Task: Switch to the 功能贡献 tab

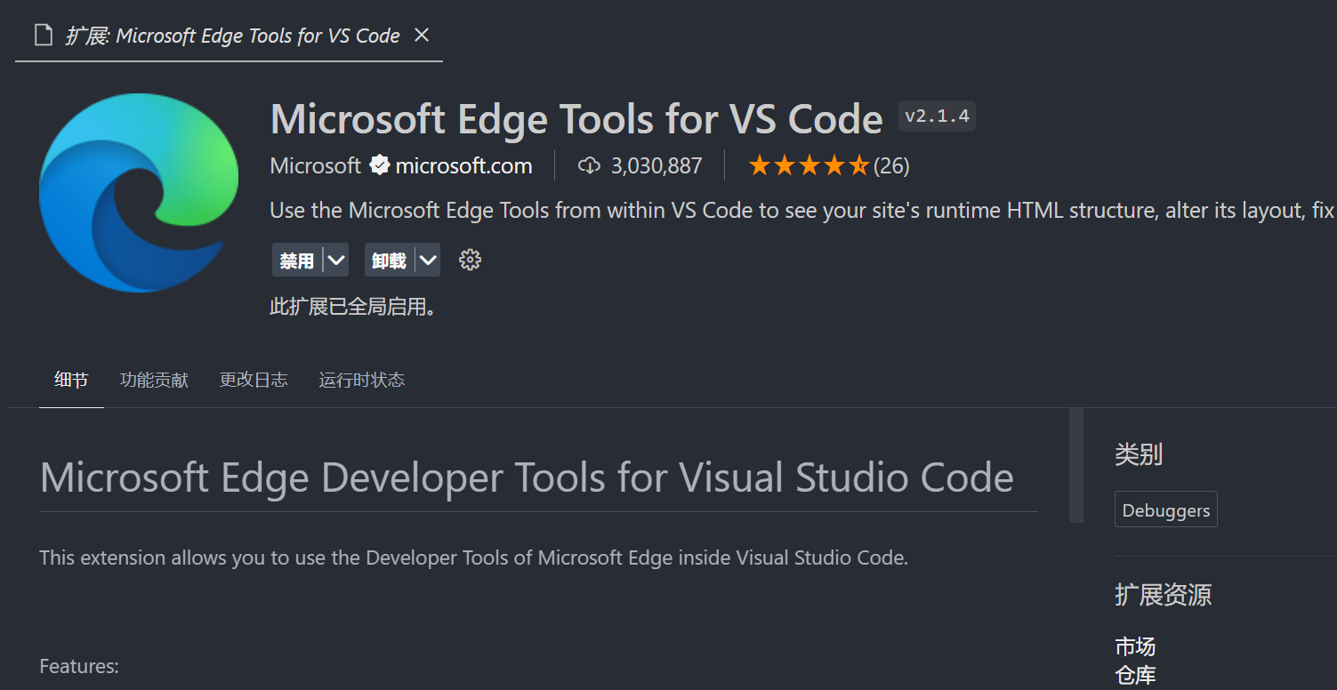Action: click(154, 381)
